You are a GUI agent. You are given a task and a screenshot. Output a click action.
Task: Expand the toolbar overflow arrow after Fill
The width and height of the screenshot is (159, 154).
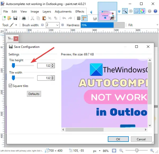point(157,25)
